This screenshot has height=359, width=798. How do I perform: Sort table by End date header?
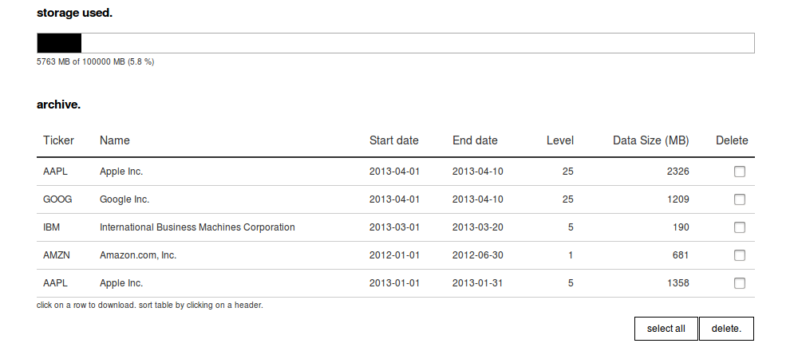pyautogui.click(x=475, y=140)
